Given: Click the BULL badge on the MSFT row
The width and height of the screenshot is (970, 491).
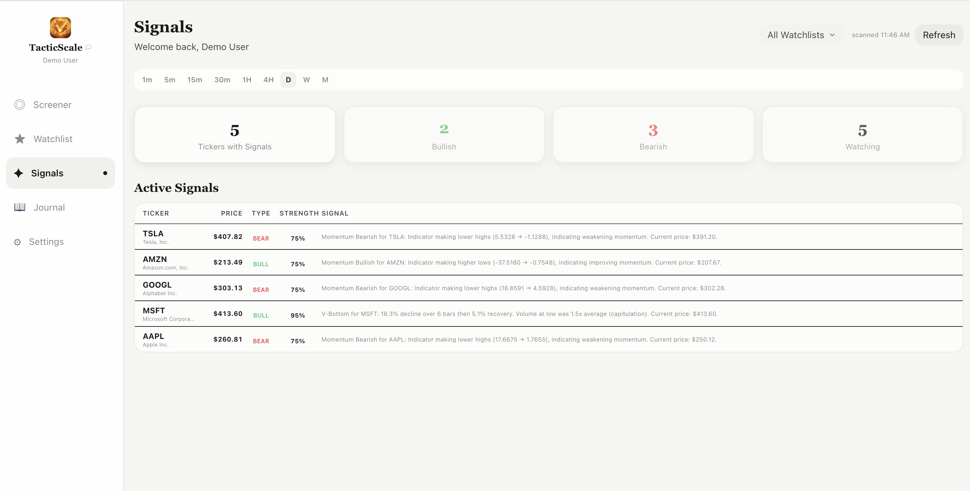Looking at the screenshot, I should (261, 315).
